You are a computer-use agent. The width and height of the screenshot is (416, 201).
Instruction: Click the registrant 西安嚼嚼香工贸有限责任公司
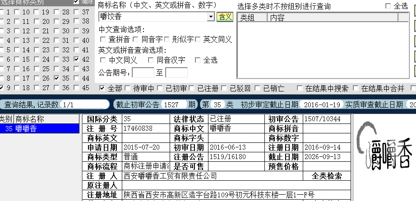[171, 176]
